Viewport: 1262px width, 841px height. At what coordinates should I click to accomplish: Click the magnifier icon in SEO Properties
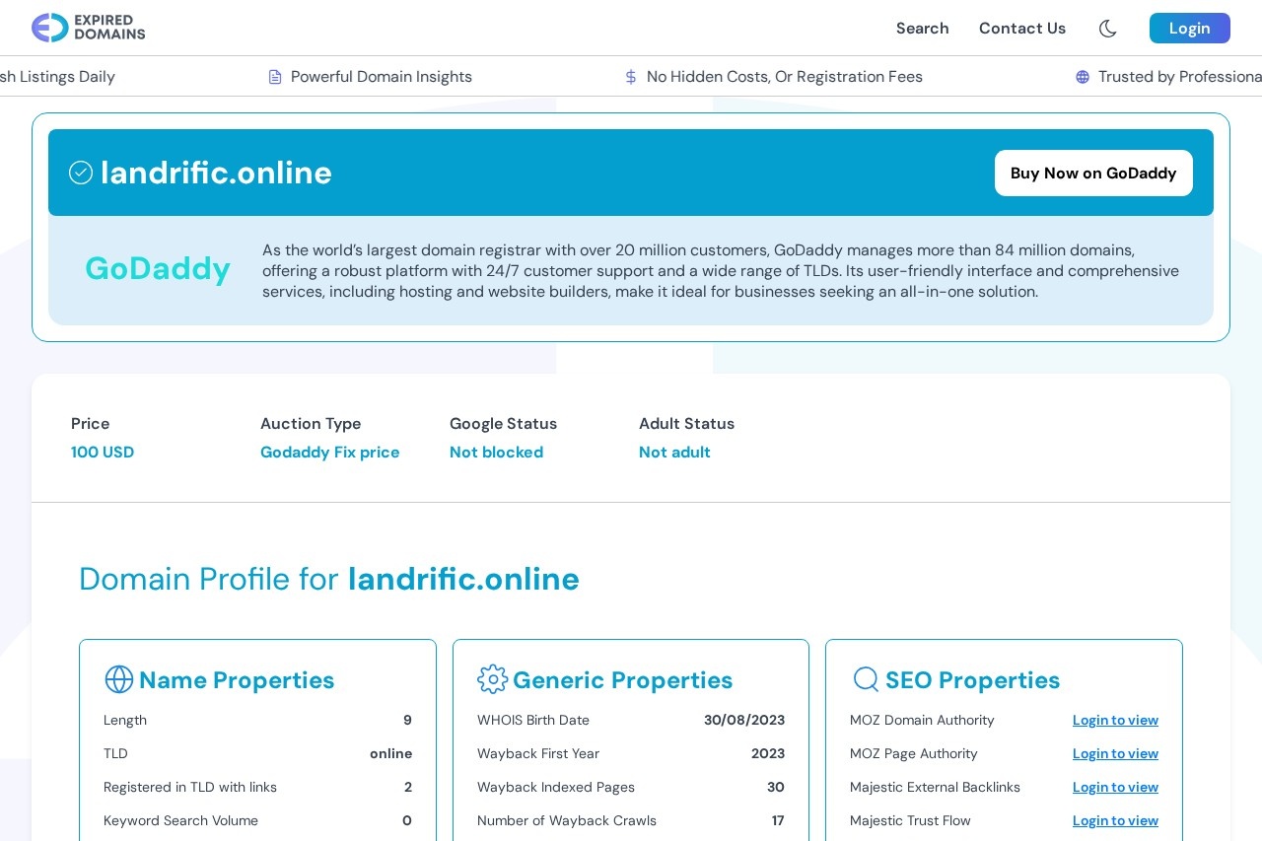(x=866, y=679)
